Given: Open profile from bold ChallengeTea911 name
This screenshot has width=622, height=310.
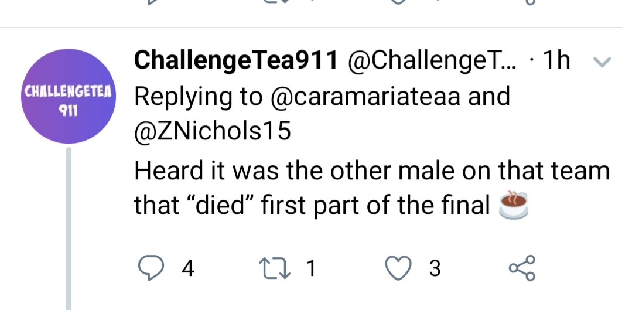Looking at the screenshot, I should click(236, 61).
